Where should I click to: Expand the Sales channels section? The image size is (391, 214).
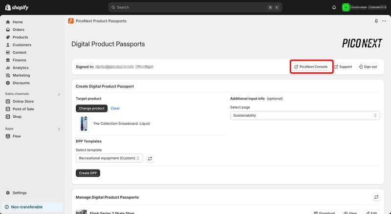pyautogui.click(x=59, y=94)
